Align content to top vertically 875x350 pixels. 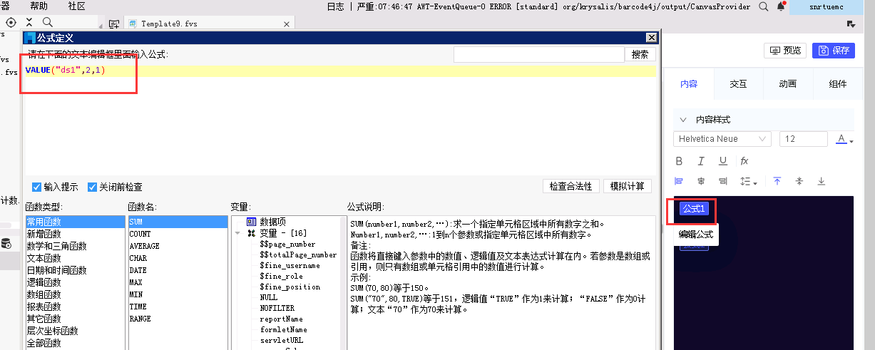pyautogui.click(x=777, y=181)
